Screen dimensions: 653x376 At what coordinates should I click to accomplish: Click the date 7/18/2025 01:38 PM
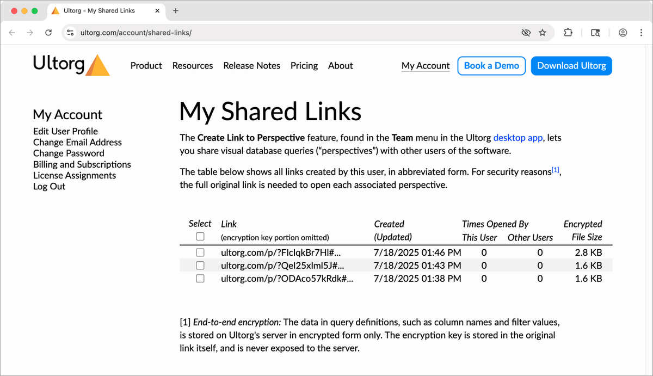click(x=417, y=279)
